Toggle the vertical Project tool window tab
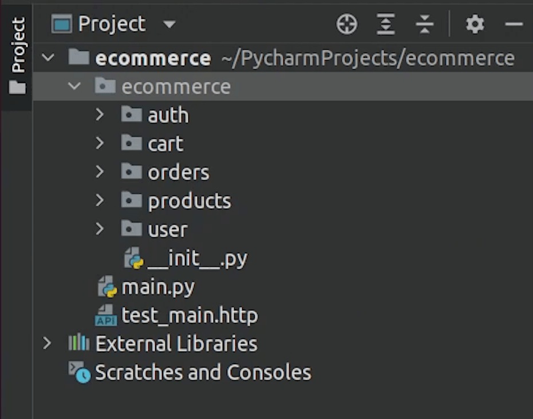The image size is (533, 419). 18,54
